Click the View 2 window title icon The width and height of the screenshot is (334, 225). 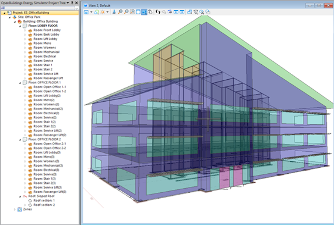[x=86, y=5]
